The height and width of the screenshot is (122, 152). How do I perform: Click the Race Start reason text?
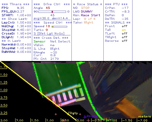[x=91, y=15]
